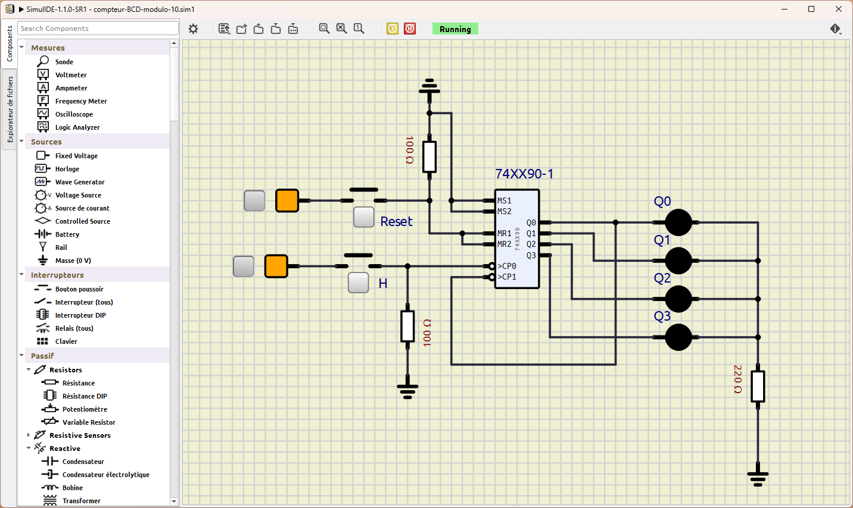Viewport: 853px width, 508px height.
Task: Expand the Resistive Sensors subcategory
Action: point(29,435)
